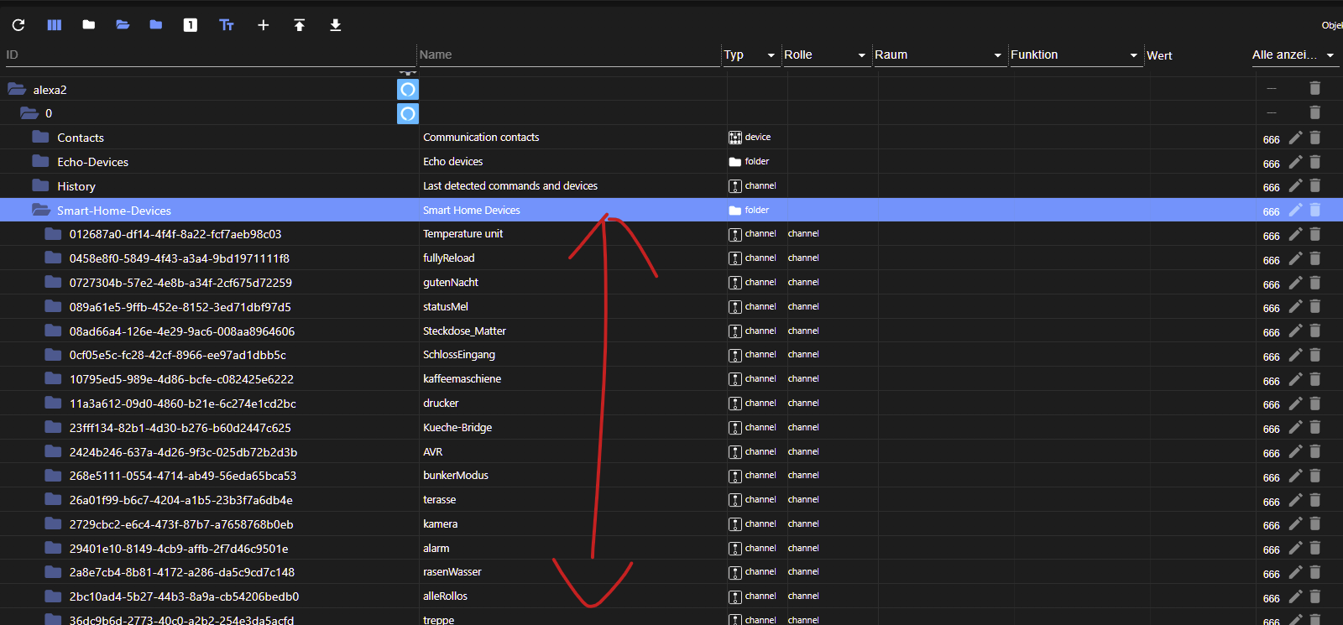This screenshot has width=1343, height=625.
Task: Expand all nodes with open-folder icon
Action: coord(123,25)
